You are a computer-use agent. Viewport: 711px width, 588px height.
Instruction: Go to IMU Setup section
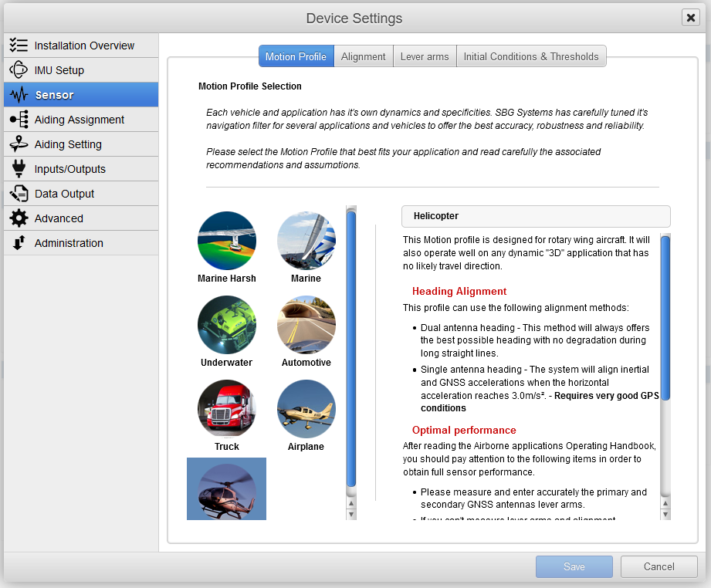81,69
